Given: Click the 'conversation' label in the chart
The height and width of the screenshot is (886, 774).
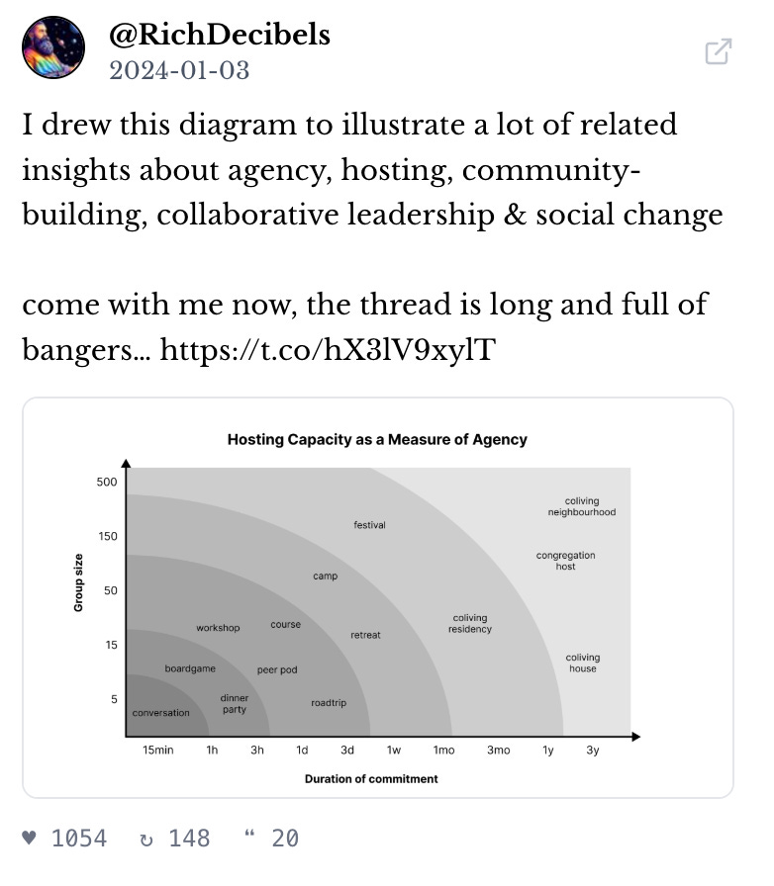Looking at the screenshot, I should click(161, 713).
